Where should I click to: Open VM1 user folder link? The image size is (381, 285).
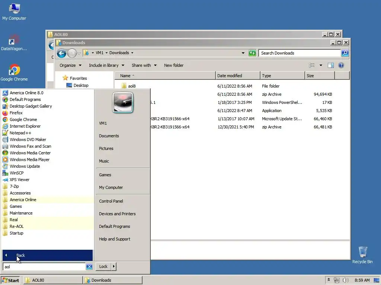tap(103, 123)
